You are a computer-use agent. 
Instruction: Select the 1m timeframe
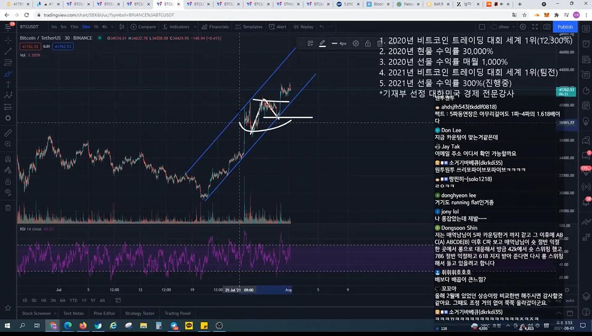click(54, 27)
